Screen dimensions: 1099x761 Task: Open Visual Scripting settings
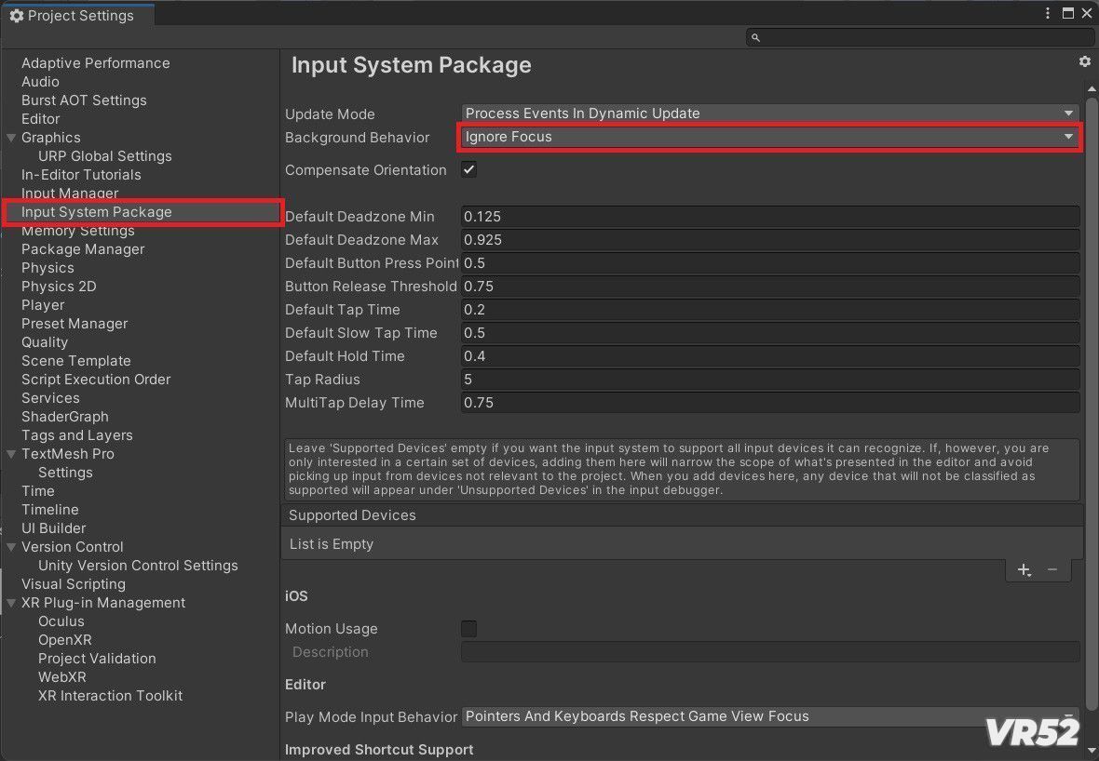coord(74,584)
